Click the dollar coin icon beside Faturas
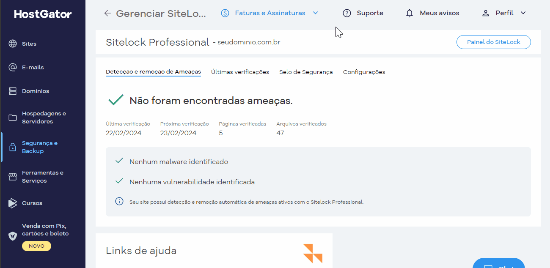Screen dimensions: 550x268 [225, 13]
